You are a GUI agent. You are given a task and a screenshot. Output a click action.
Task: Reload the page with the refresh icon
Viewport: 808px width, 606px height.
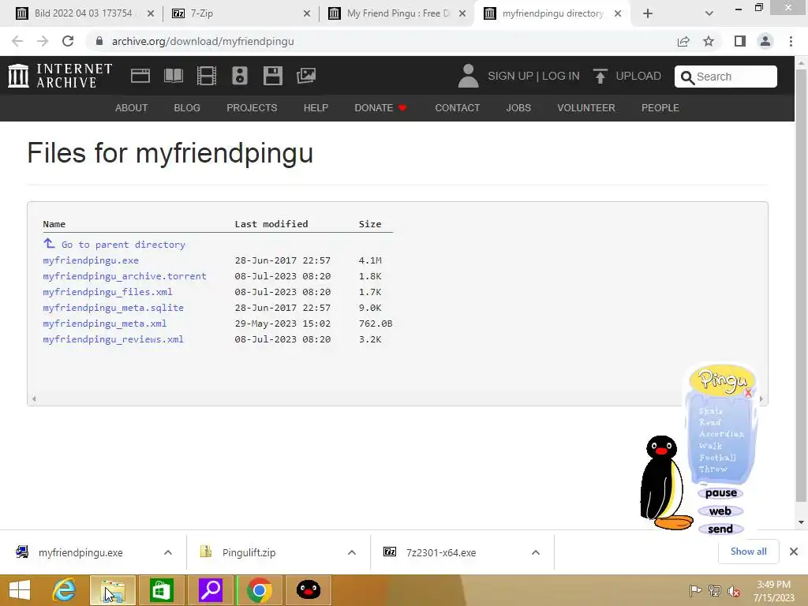[x=68, y=41]
